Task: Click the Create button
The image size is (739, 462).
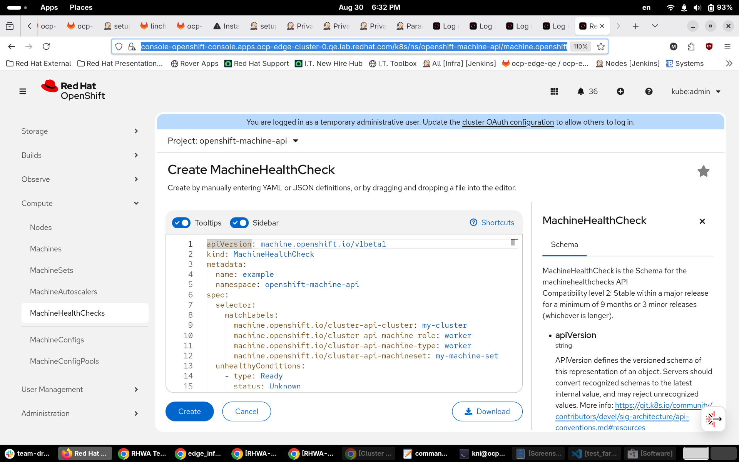Action: [189, 412]
